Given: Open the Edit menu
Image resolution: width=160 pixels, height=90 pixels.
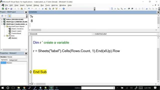Looking at the screenshot, I should pos(11,5).
